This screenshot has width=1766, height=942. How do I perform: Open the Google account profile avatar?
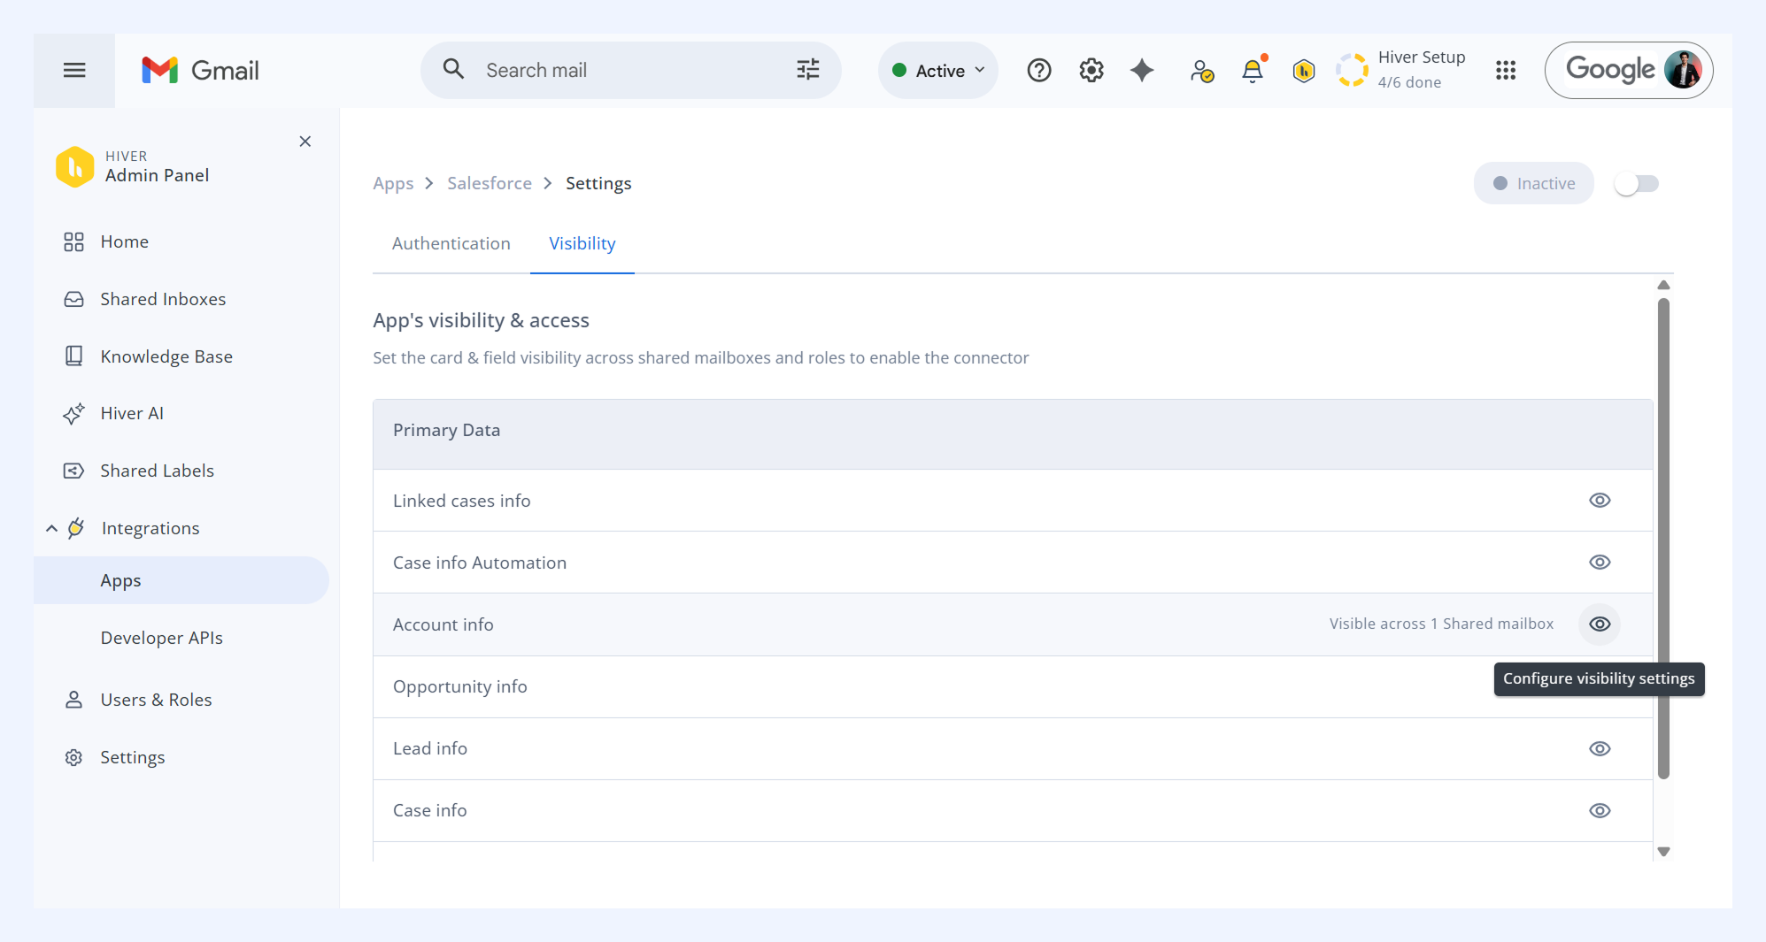pos(1683,70)
